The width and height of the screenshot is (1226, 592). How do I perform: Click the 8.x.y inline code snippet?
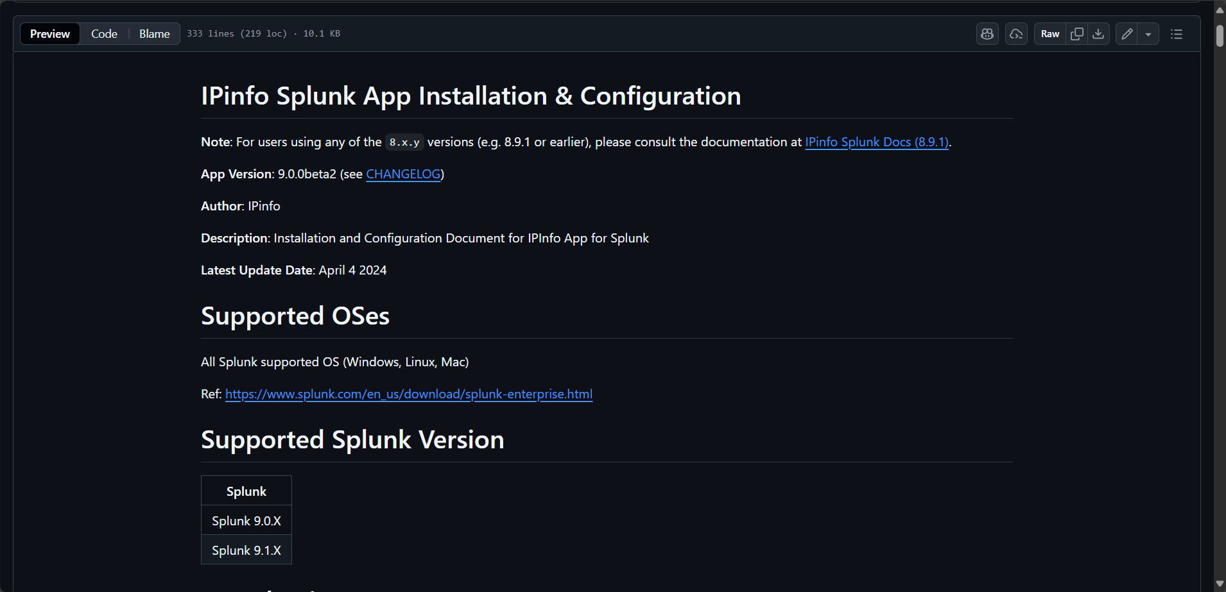point(404,142)
